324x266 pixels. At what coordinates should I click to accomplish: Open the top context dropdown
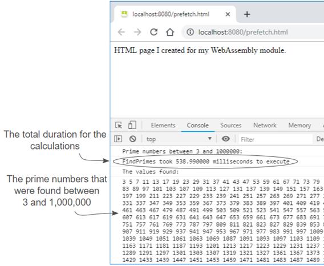tap(179, 139)
